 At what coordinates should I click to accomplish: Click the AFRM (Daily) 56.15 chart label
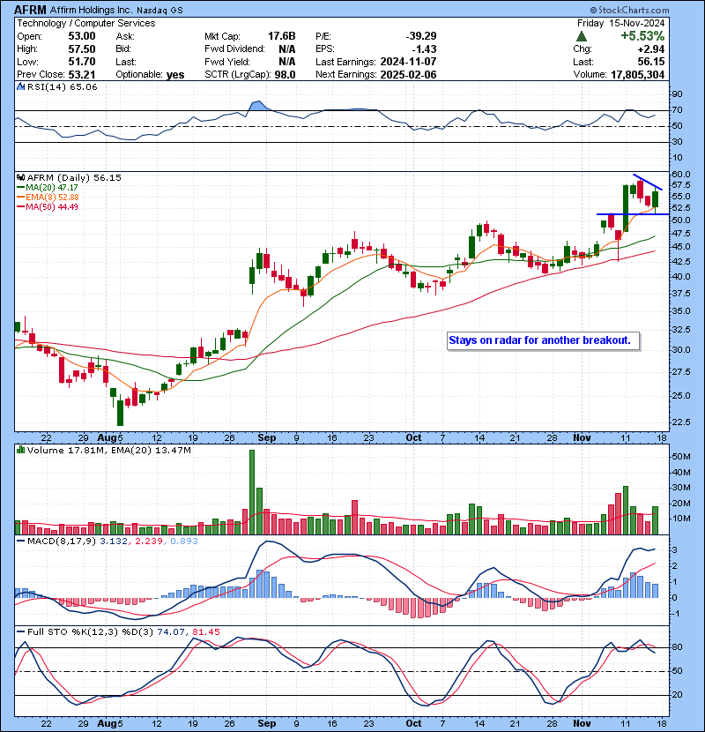[x=74, y=177]
